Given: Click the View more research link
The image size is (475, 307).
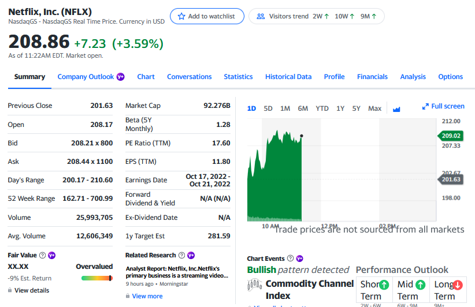Looking at the screenshot, I should [x=147, y=296].
